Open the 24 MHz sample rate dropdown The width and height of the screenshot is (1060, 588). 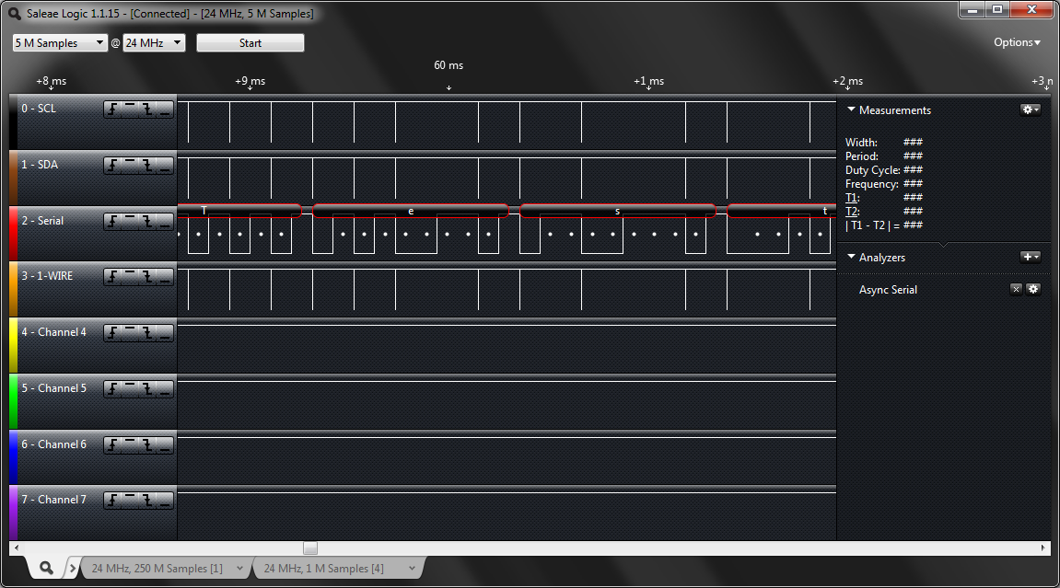[154, 42]
